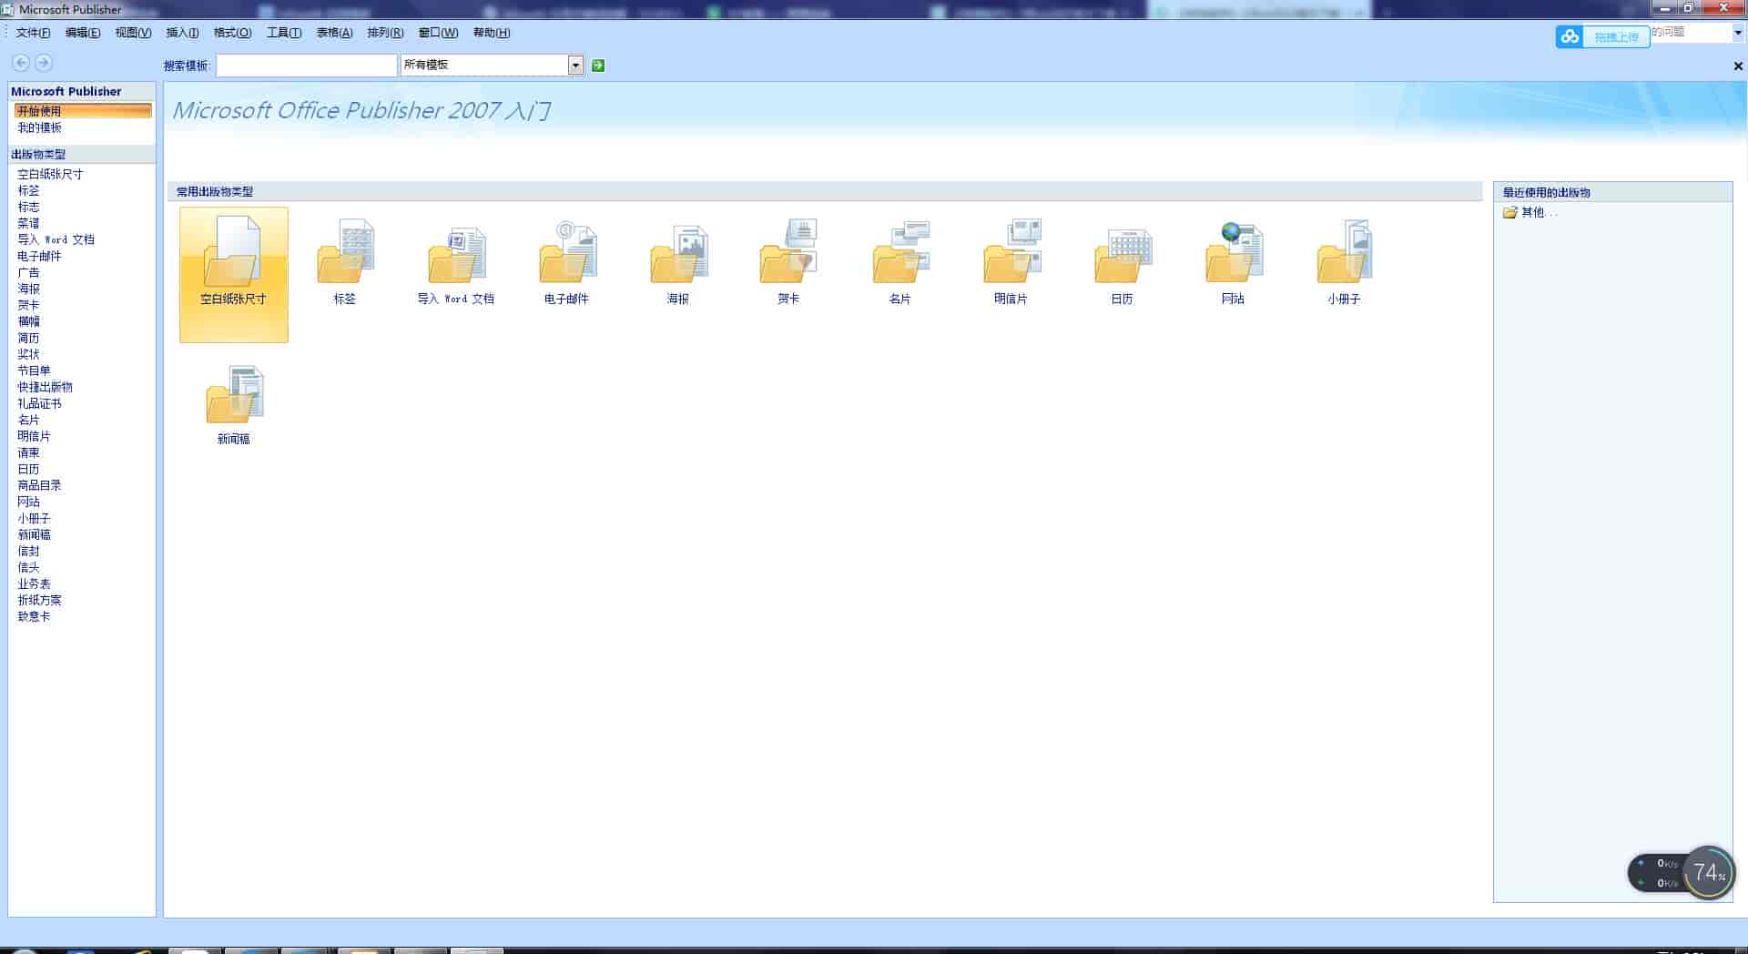This screenshot has height=954, width=1748.
Task: Open the 海报 posters template icon
Action: [678, 255]
